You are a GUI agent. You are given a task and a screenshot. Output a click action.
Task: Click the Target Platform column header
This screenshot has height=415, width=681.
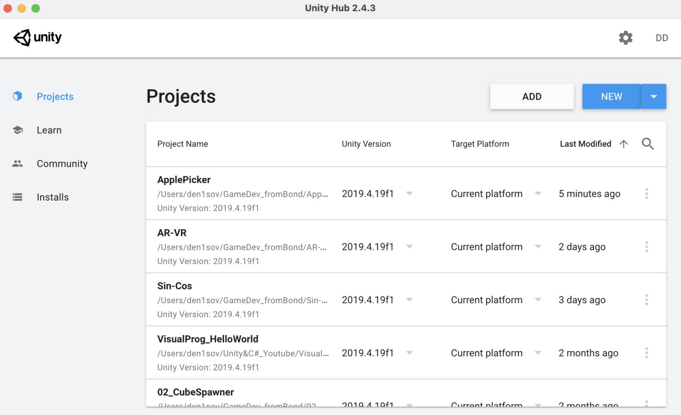click(x=480, y=144)
